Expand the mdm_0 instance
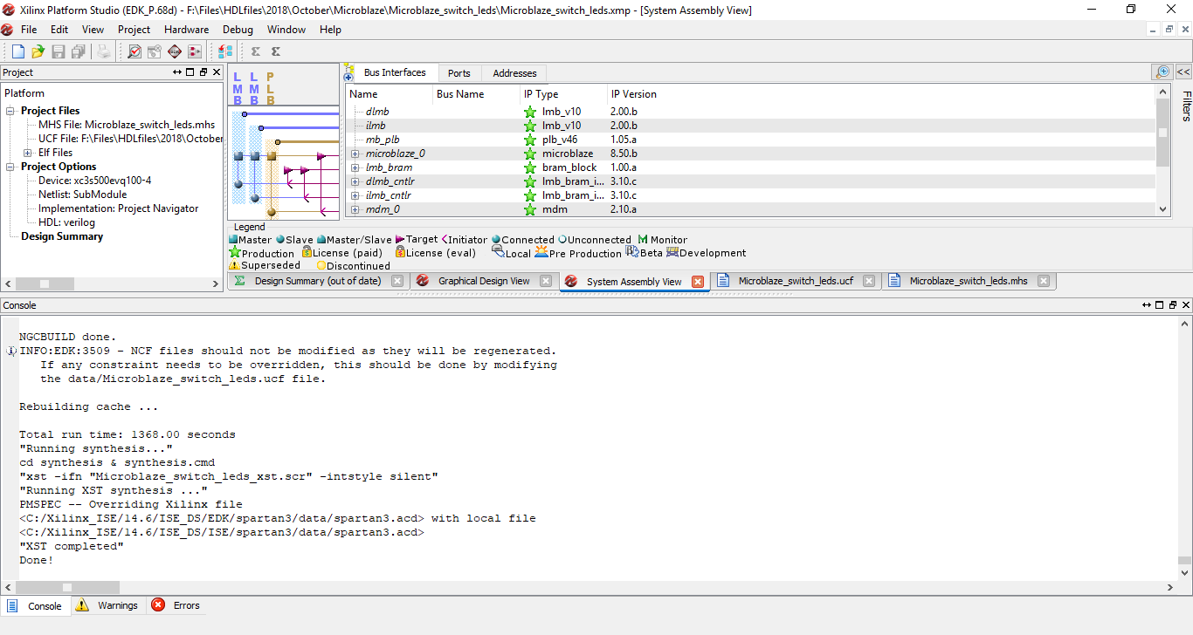The image size is (1193, 635). coord(355,209)
